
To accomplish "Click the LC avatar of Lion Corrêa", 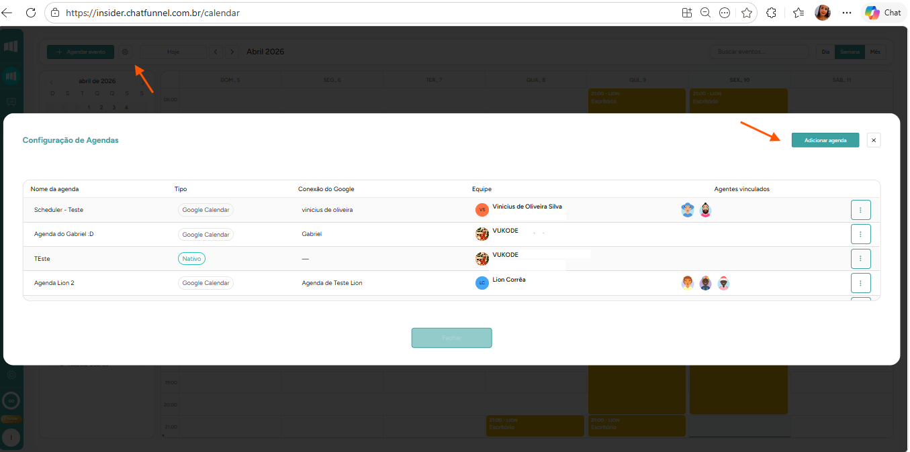I will point(482,283).
